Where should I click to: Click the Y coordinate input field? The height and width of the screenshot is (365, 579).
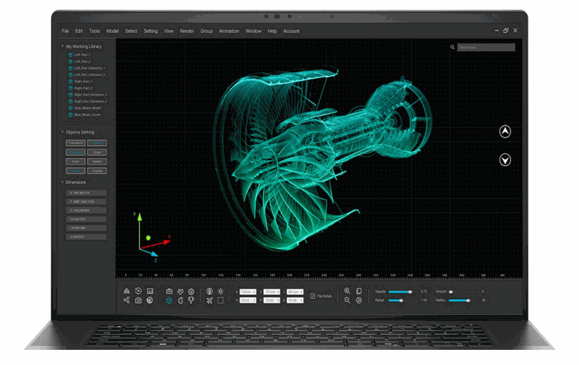click(271, 292)
